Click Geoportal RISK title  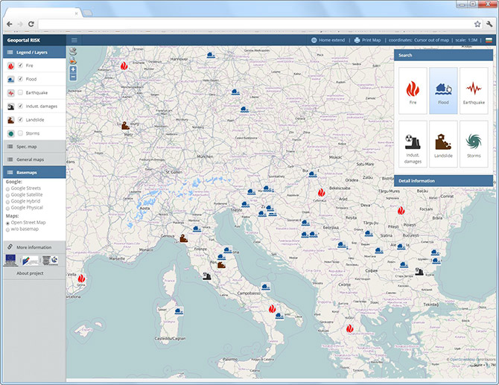24,40
